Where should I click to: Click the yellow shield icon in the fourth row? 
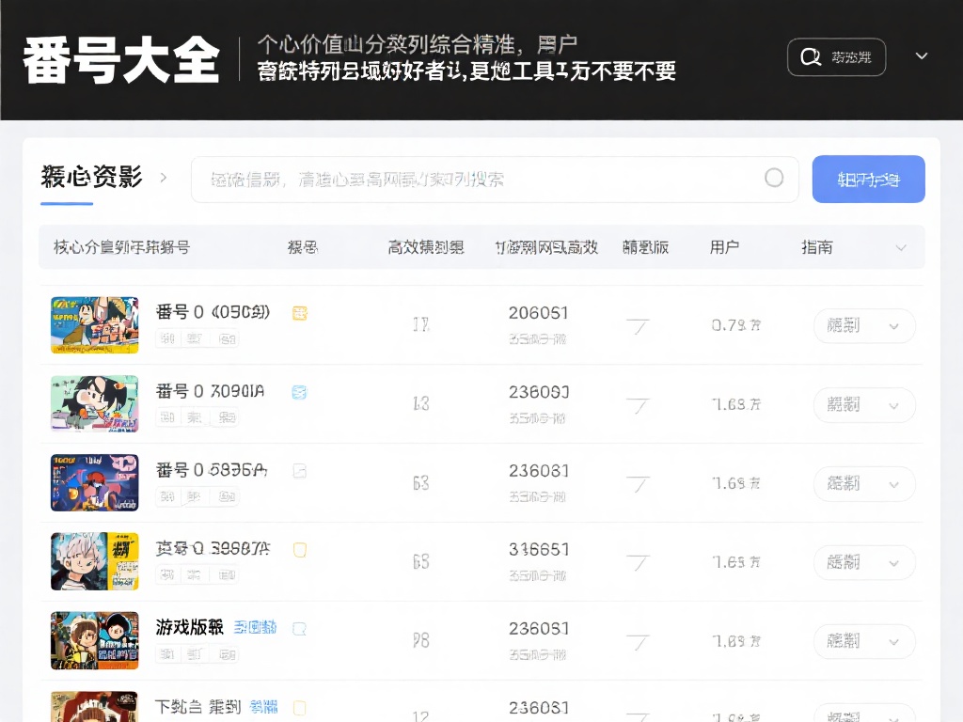coord(300,550)
